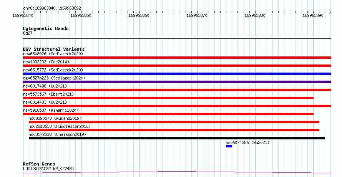This screenshot has width=342, height=177.
Task: Select the red bar of nsv5573567
Action: [x=168, y=98]
